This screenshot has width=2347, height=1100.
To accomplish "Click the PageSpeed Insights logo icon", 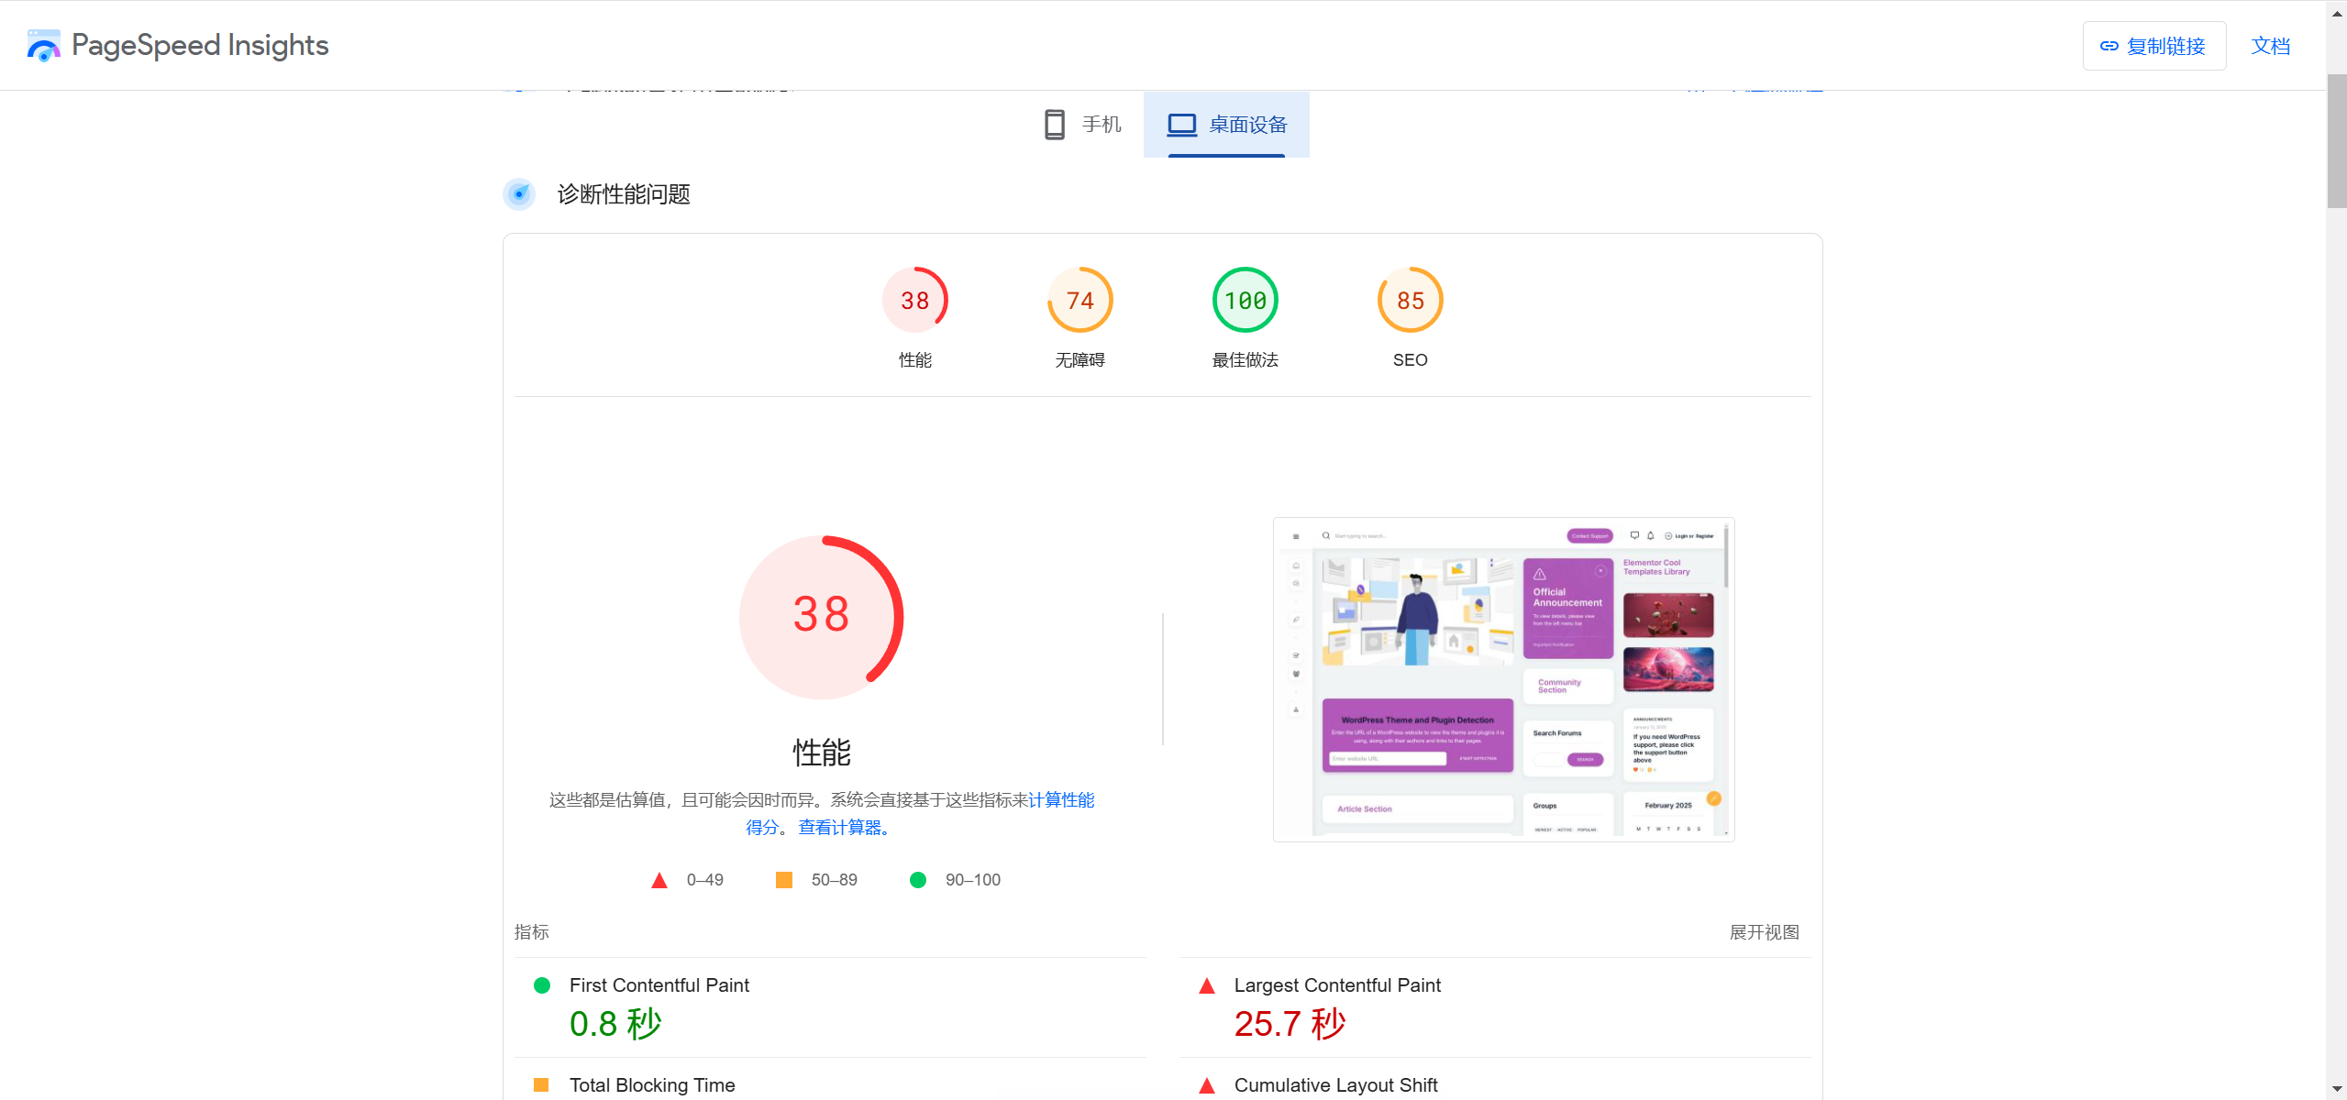I will 43,45.
